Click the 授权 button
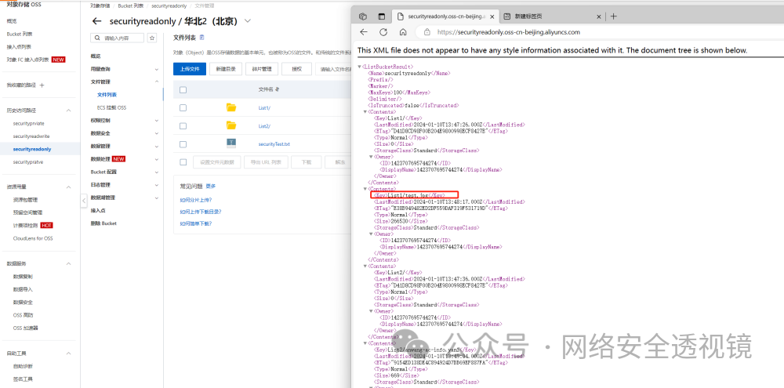 coord(296,69)
